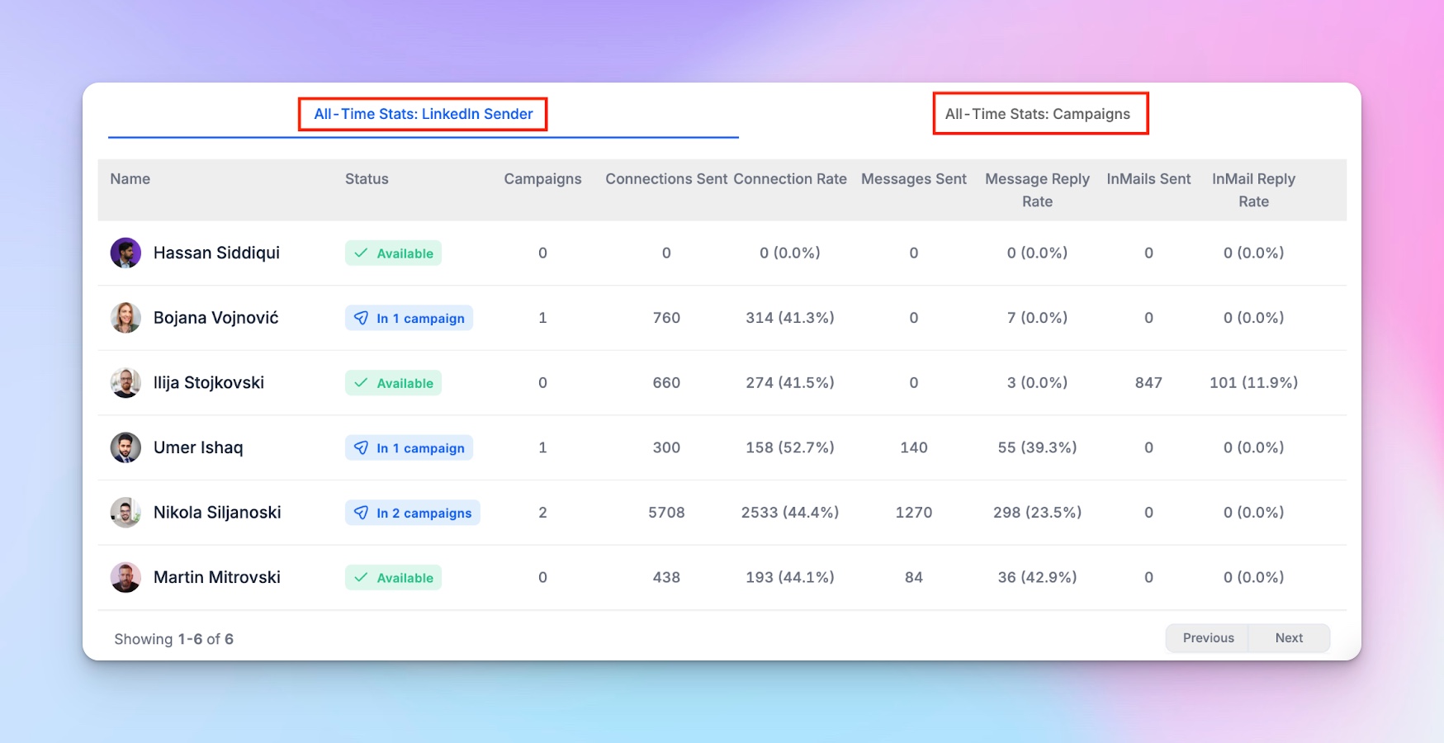Click messages sent value 1270
This screenshot has height=743, width=1444.
tap(914, 513)
